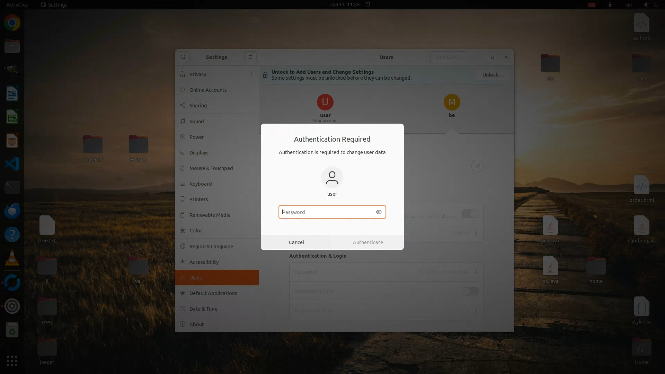Toggle the Administrator switch
The height and width of the screenshot is (374, 665).
pos(470,214)
